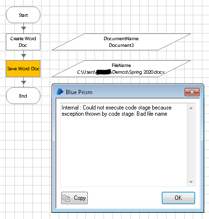Select the DocumentName data item
209x219 pixels.
(121, 42)
